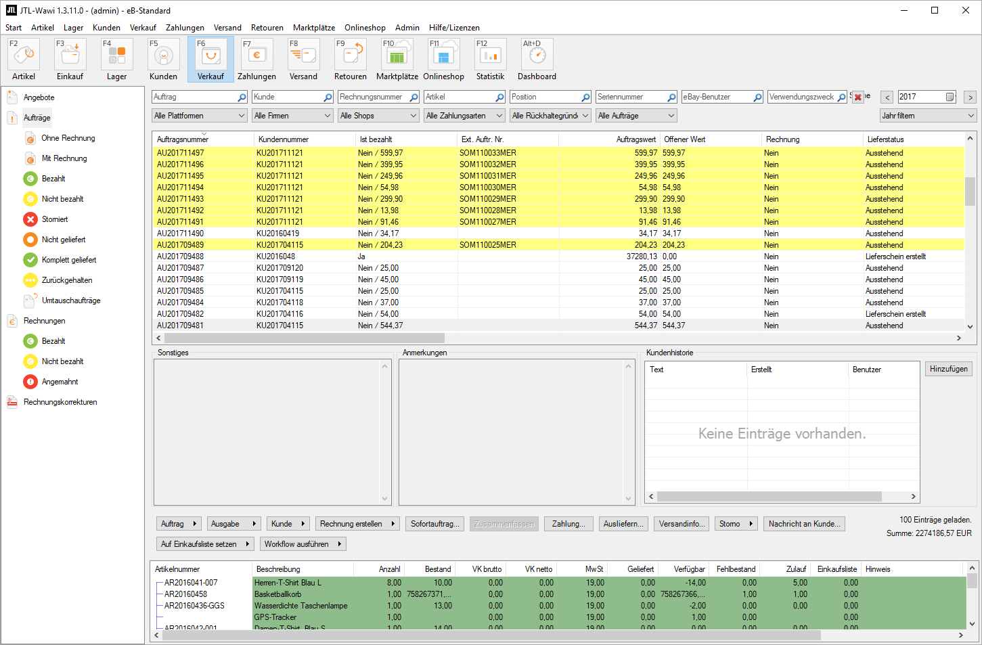Image resolution: width=982 pixels, height=645 pixels.
Task: Open the Einkauf toolbar icon
Action: point(70,60)
